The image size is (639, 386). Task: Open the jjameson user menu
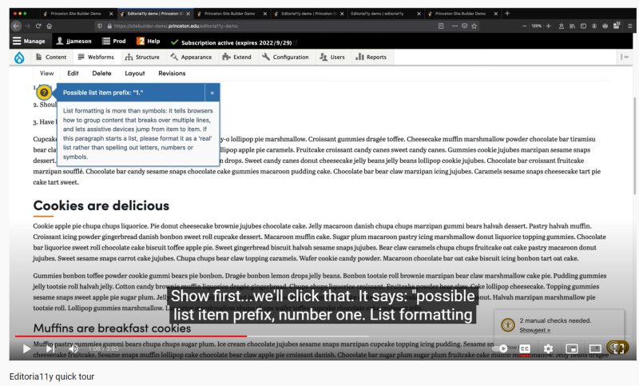coord(73,42)
